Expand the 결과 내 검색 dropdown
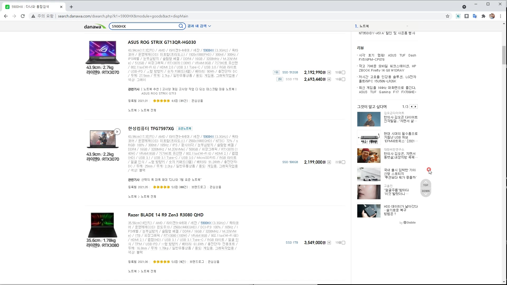The image size is (507, 285). click(199, 26)
